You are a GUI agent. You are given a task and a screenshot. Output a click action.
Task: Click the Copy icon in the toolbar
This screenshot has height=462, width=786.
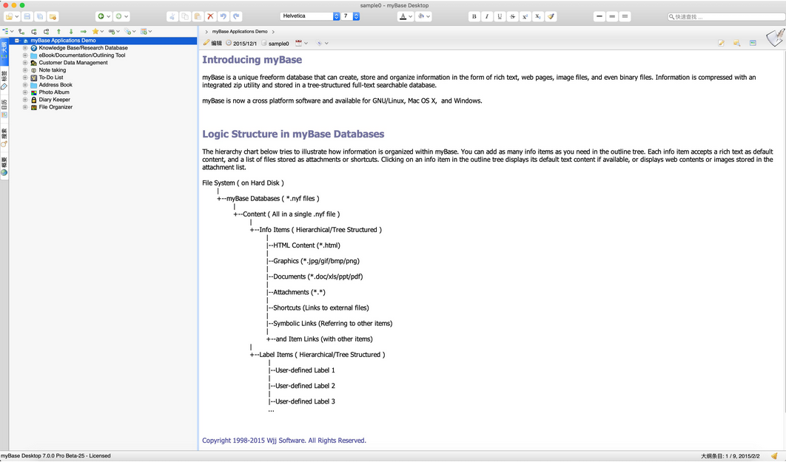point(185,16)
